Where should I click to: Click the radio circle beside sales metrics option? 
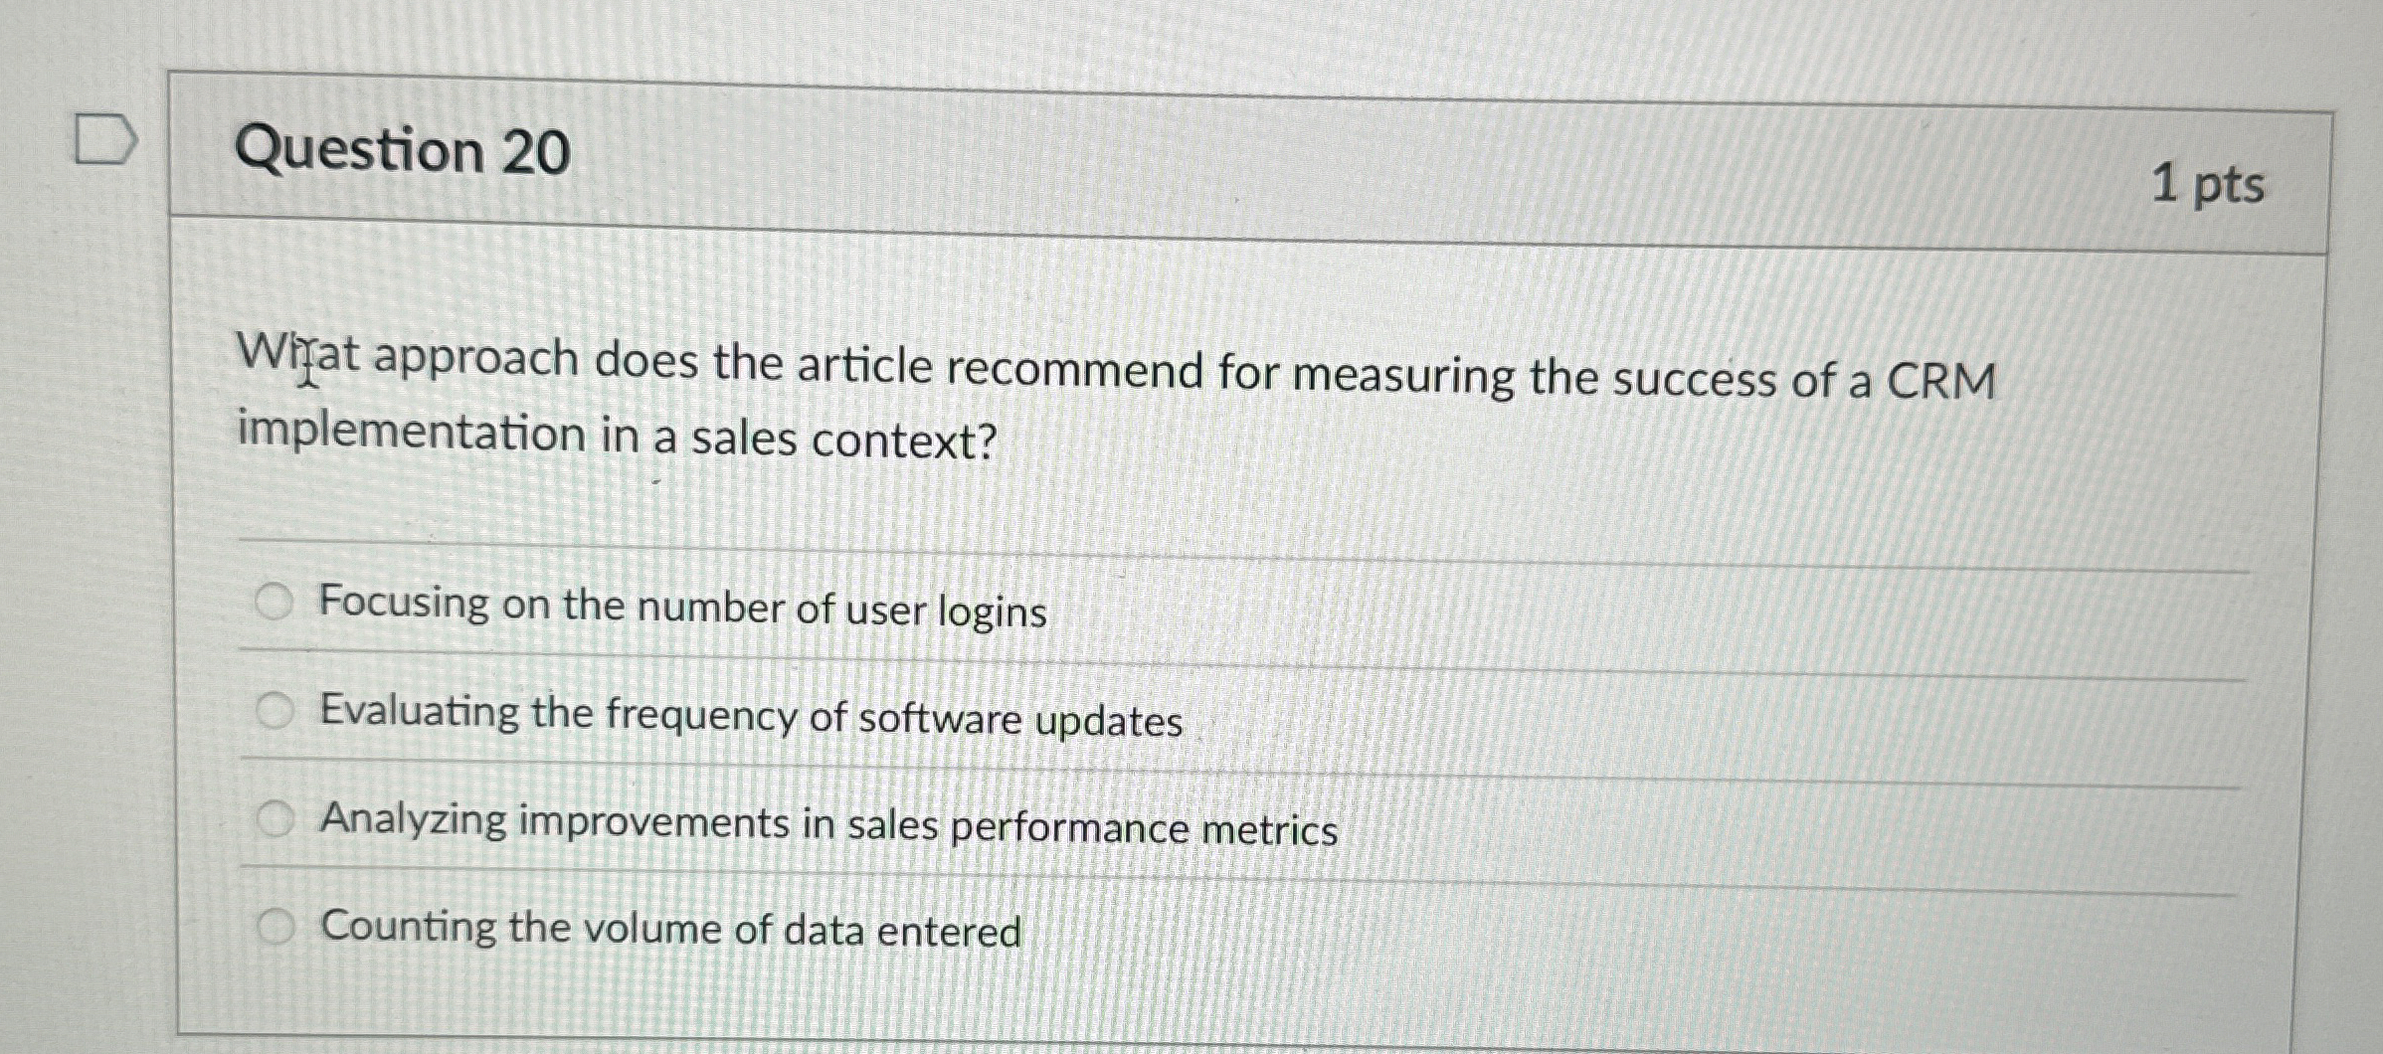[278, 815]
